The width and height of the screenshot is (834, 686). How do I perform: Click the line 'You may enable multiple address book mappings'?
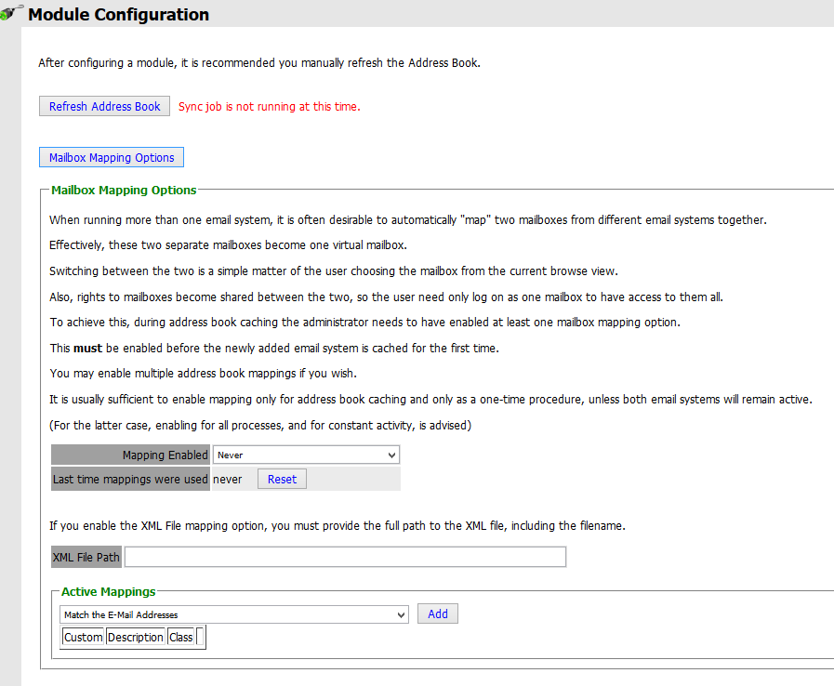pos(204,374)
